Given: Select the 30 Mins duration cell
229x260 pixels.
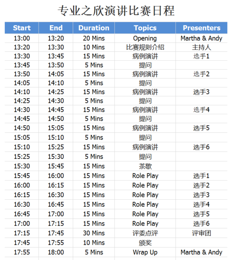Looking at the screenshot, I should point(94,233).
